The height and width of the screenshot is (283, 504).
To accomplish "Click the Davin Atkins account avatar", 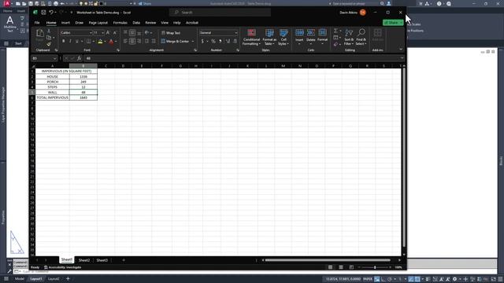I will [x=362, y=13].
